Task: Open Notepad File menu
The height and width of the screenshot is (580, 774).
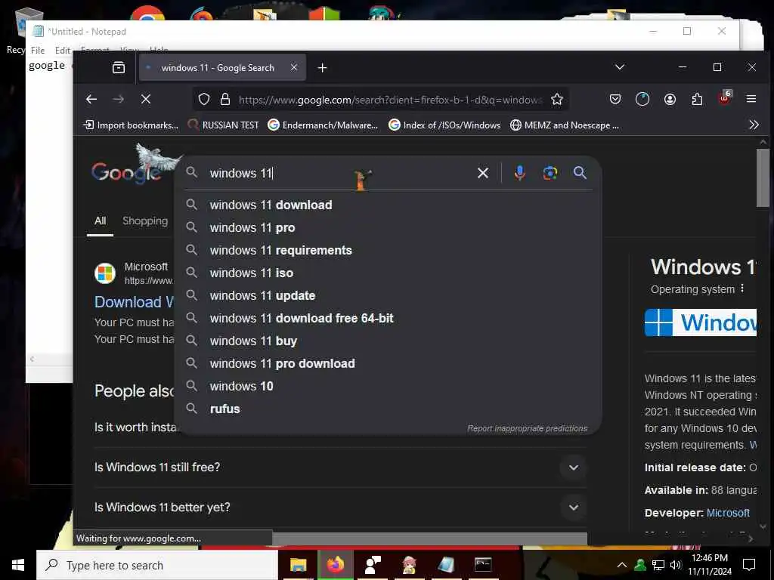Action: click(38, 51)
